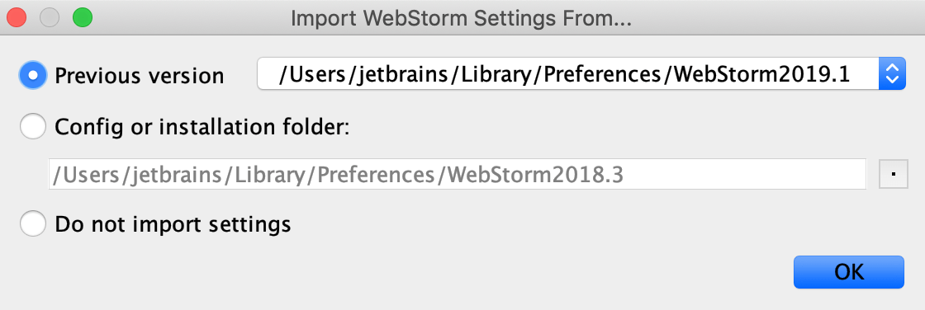Click the 'Previous version' label text

pyautogui.click(x=140, y=76)
